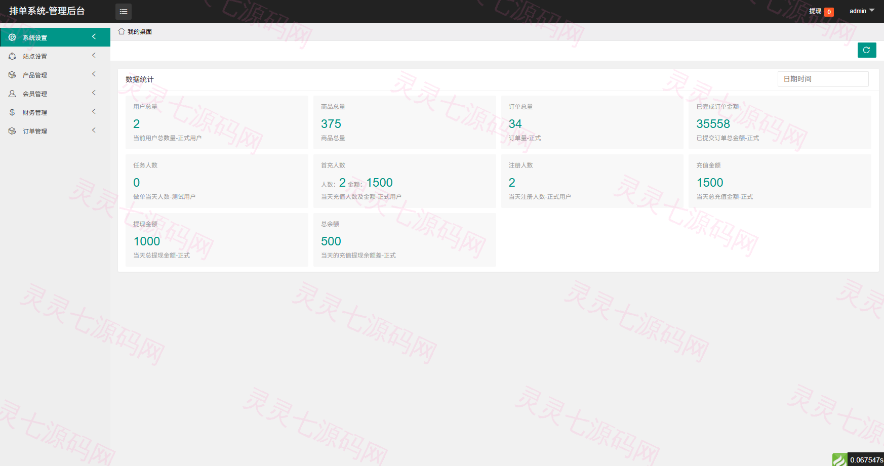Open the 订单管理 menu item
The height and width of the screenshot is (466, 884).
tap(55, 131)
